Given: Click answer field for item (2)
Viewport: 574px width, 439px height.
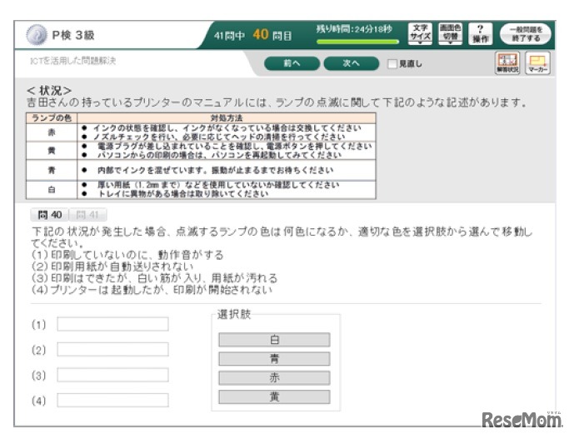Looking at the screenshot, I should pyautogui.click(x=112, y=349).
